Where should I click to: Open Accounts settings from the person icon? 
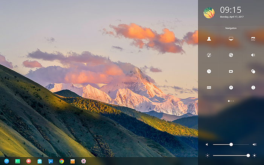[x=209, y=39]
